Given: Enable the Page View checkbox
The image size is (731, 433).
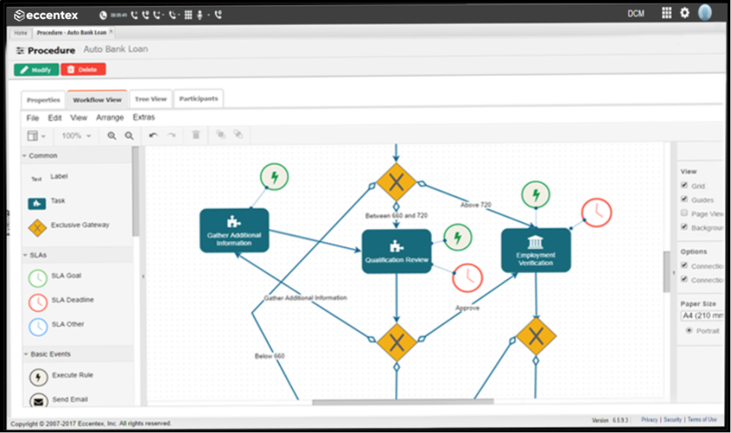Looking at the screenshot, I should (684, 213).
